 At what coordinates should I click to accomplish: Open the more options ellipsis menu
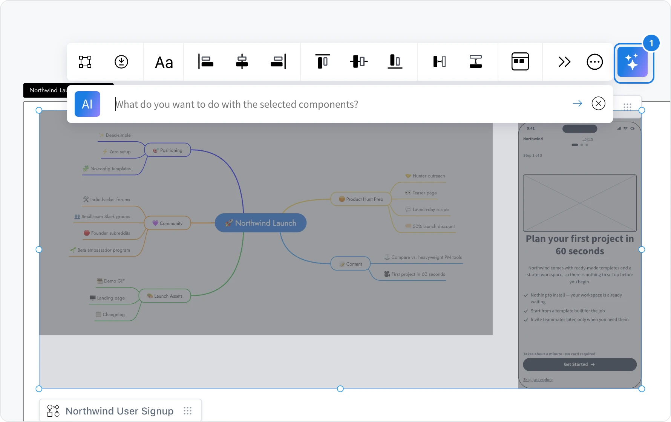pyautogui.click(x=595, y=62)
